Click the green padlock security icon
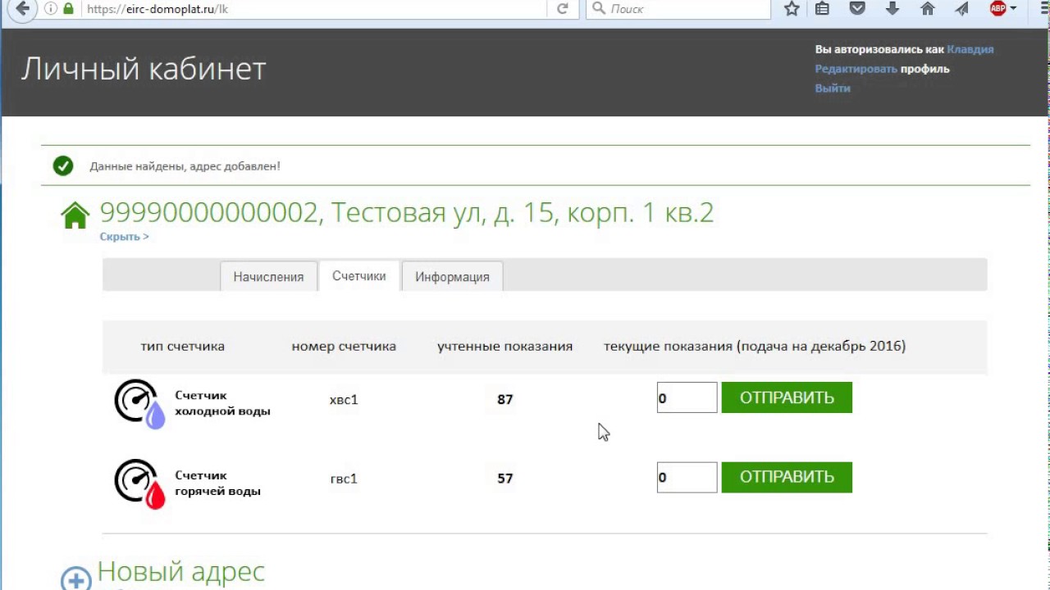Viewport: 1050px width, 590px height. pyautogui.click(x=68, y=8)
